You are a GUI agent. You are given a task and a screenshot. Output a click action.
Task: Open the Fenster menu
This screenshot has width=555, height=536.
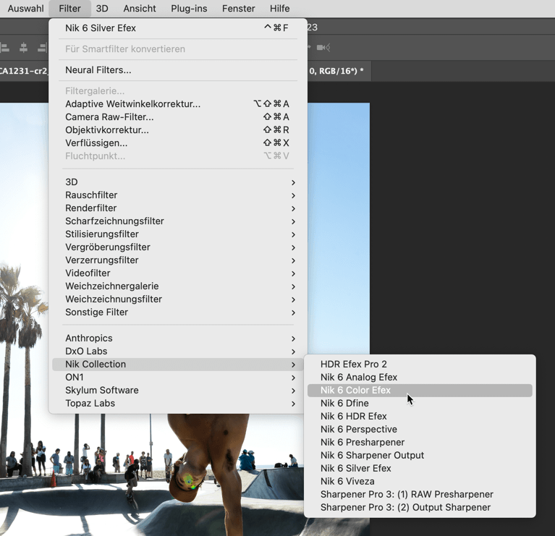[x=238, y=9]
